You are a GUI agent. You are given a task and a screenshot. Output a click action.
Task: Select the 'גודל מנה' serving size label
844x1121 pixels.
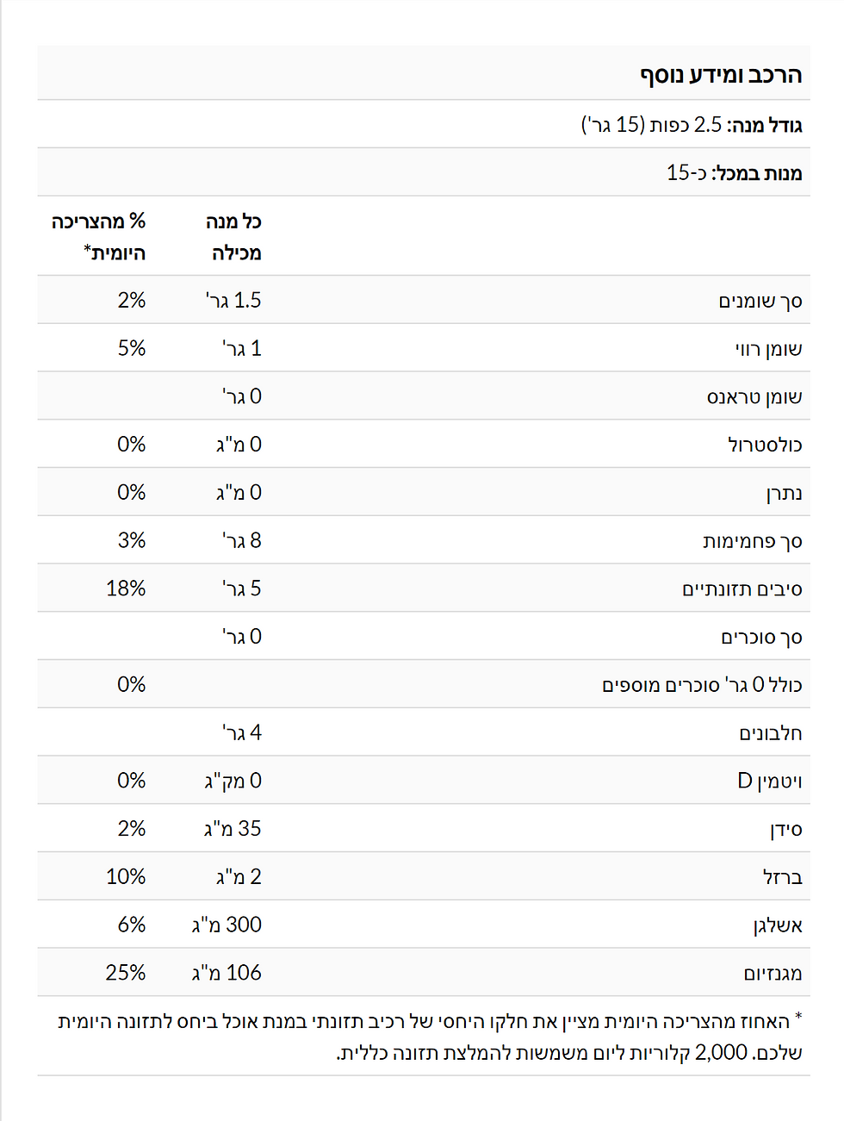765,125
